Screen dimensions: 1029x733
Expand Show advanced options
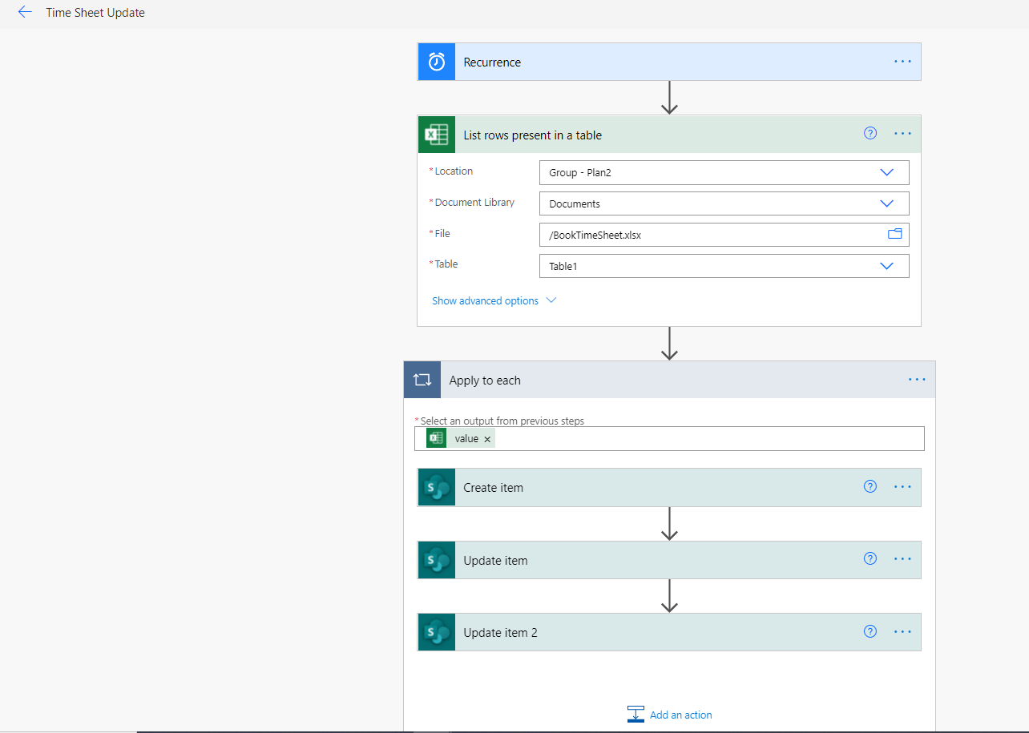coord(494,300)
